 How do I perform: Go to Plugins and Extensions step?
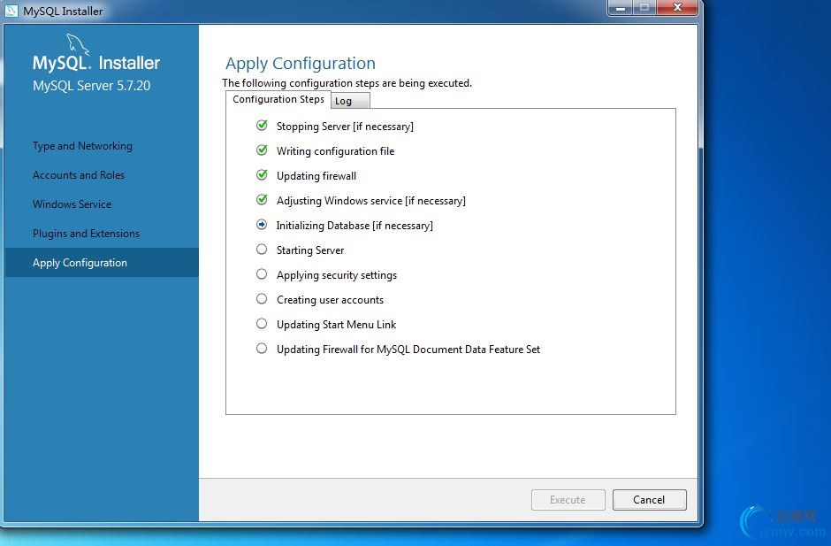pos(86,234)
